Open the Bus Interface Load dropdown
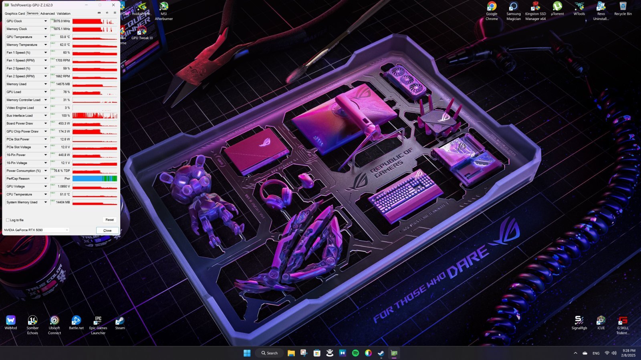641x360 pixels. pyautogui.click(x=45, y=116)
